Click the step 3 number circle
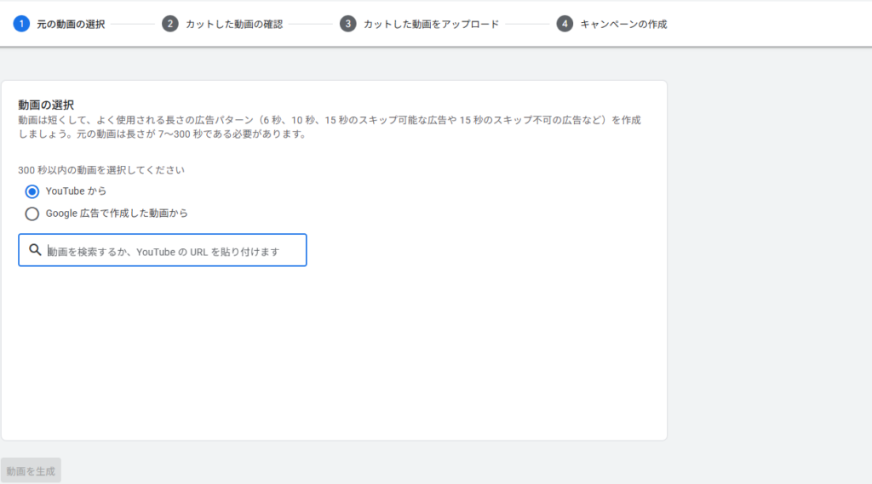The height and width of the screenshot is (484, 872). click(x=347, y=24)
